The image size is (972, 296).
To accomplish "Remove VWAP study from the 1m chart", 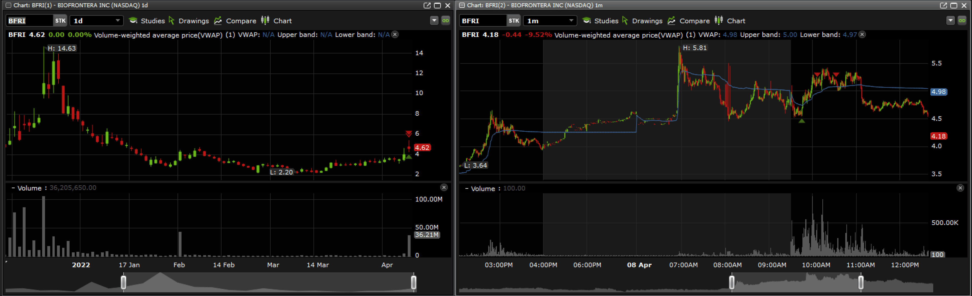I will click(x=862, y=35).
